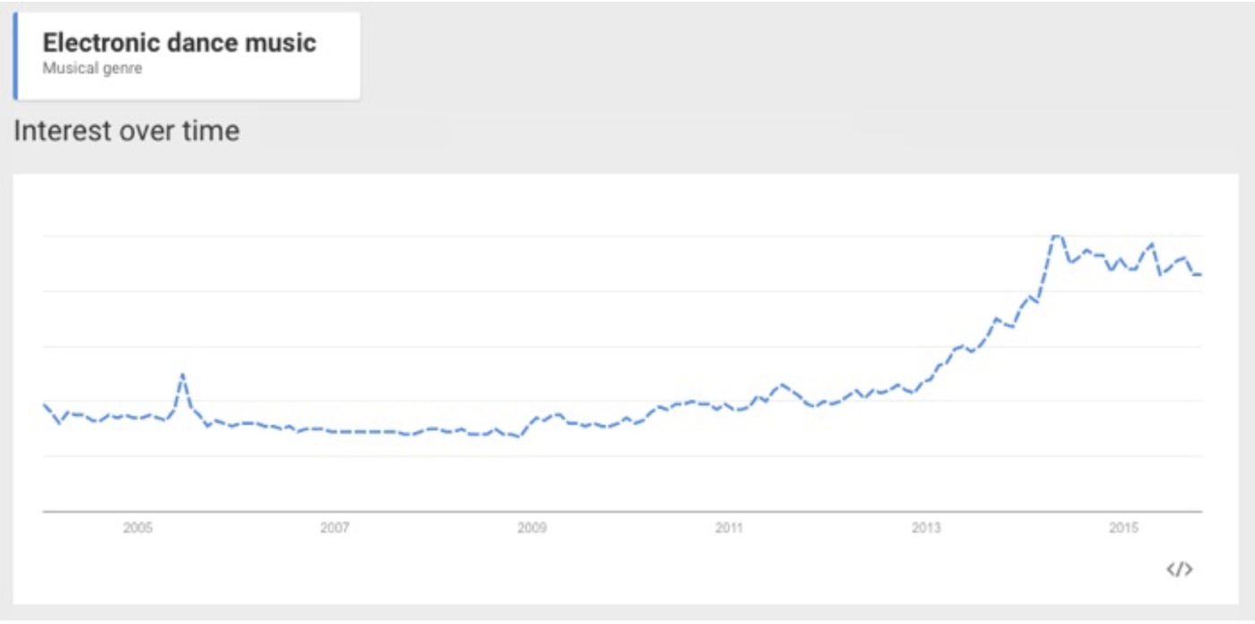Click the Interest over time heading

pos(127,132)
